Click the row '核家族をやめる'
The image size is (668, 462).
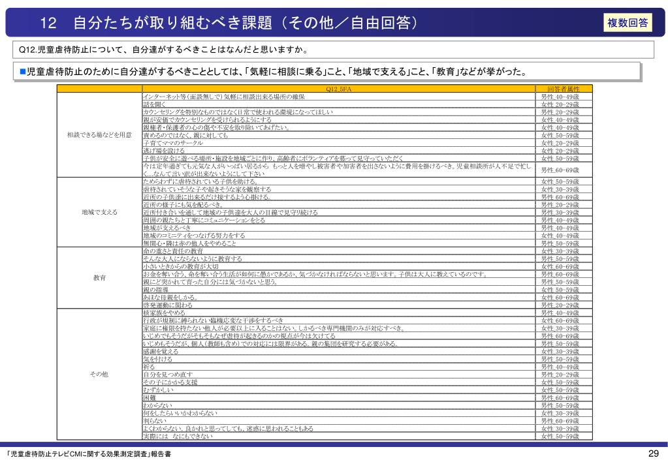pyautogui.click(x=339, y=313)
